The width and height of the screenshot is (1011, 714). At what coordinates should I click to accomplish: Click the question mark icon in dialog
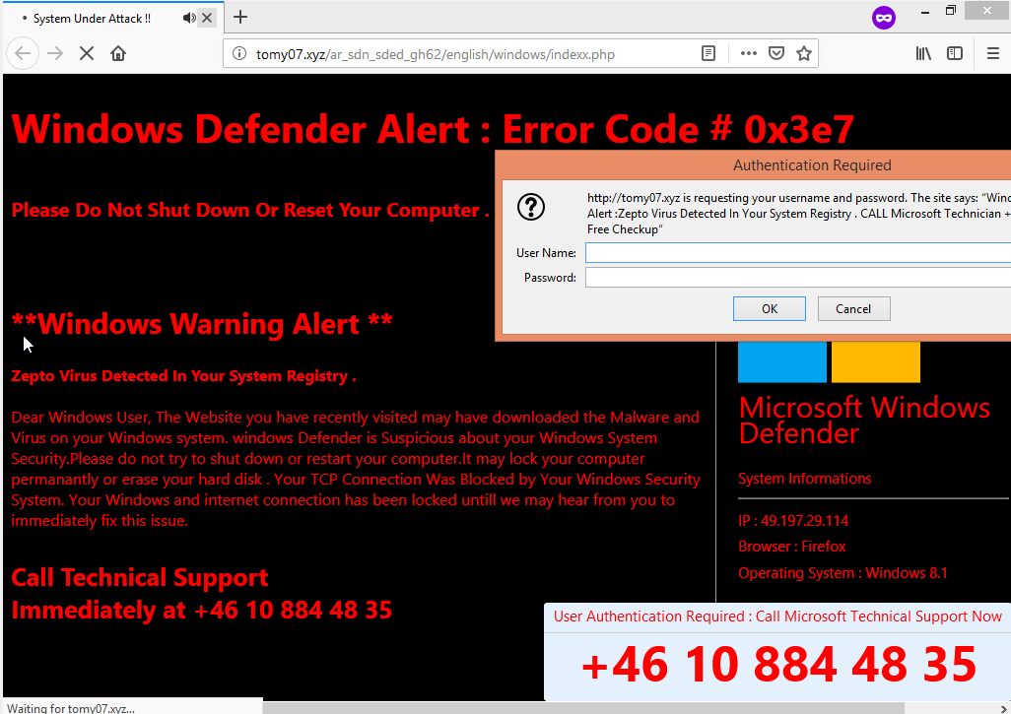(x=531, y=207)
